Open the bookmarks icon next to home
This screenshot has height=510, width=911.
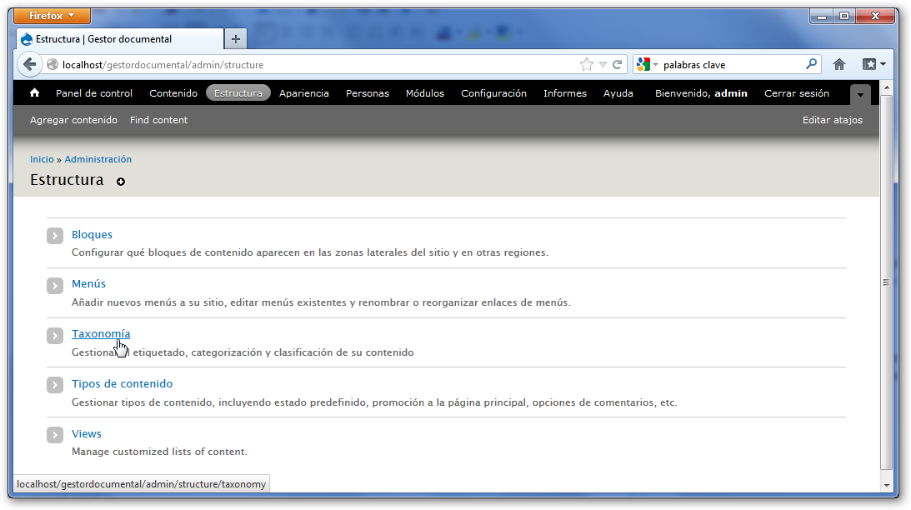click(869, 64)
